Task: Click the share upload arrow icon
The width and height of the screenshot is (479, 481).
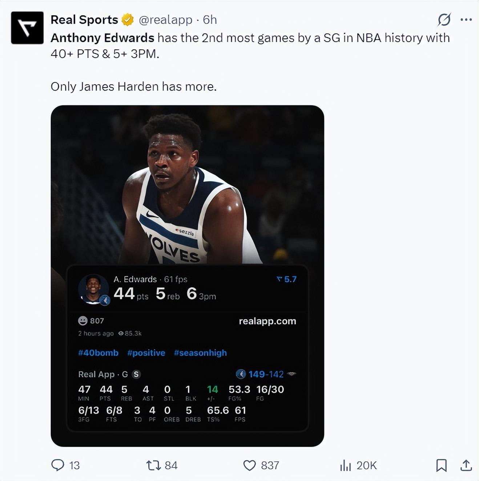Action: point(466,465)
